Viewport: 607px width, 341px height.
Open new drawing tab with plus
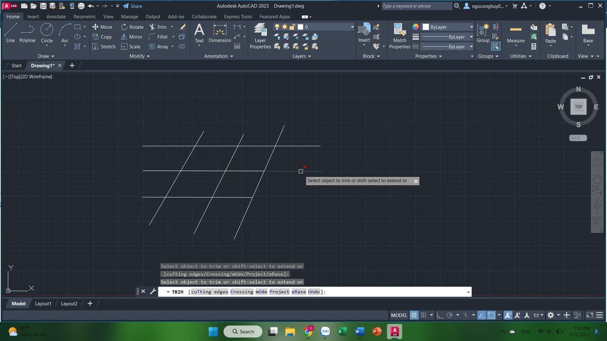[x=72, y=66]
